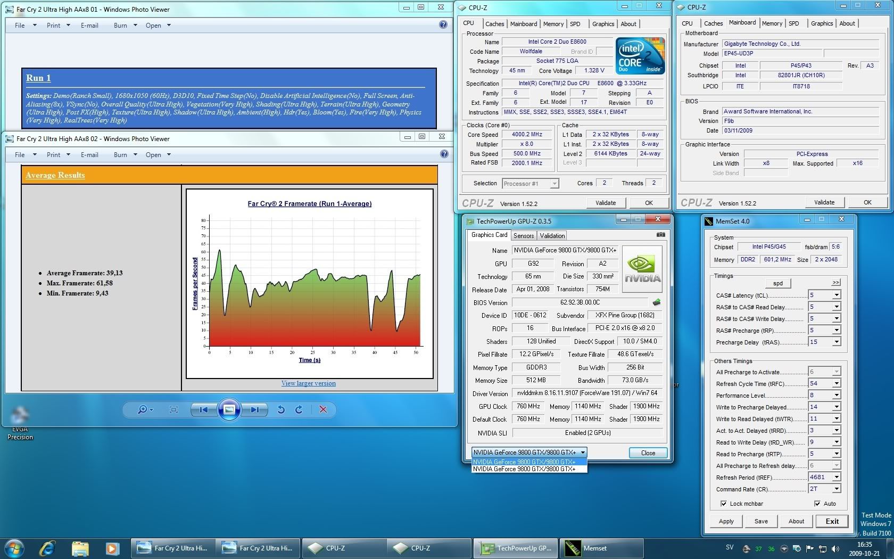The height and width of the screenshot is (559, 894).
Task: Open the View larger version link
Action: pos(309,383)
